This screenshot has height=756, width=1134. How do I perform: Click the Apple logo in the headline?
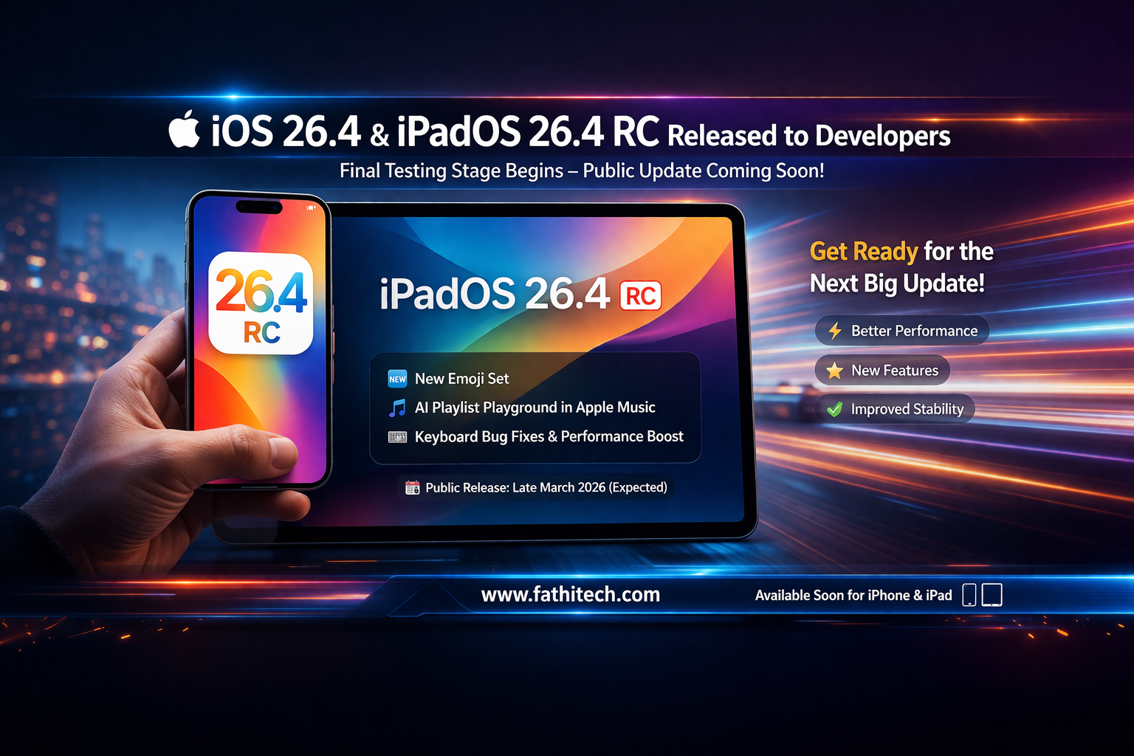pyautogui.click(x=185, y=130)
